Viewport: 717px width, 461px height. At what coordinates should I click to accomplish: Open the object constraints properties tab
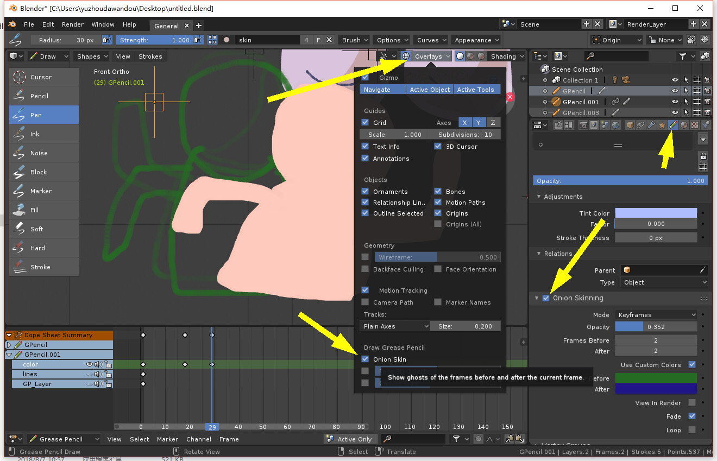(640, 125)
